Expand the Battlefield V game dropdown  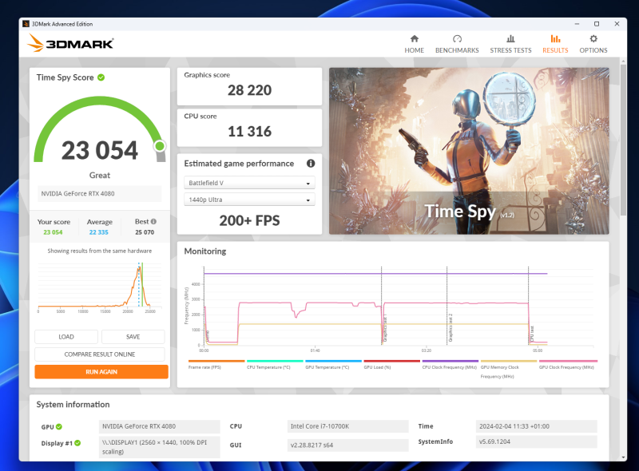pyautogui.click(x=249, y=183)
